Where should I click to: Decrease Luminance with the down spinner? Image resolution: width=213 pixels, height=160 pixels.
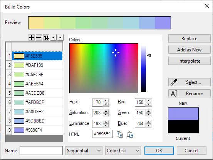pyautogui.click(x=106, y=126)
